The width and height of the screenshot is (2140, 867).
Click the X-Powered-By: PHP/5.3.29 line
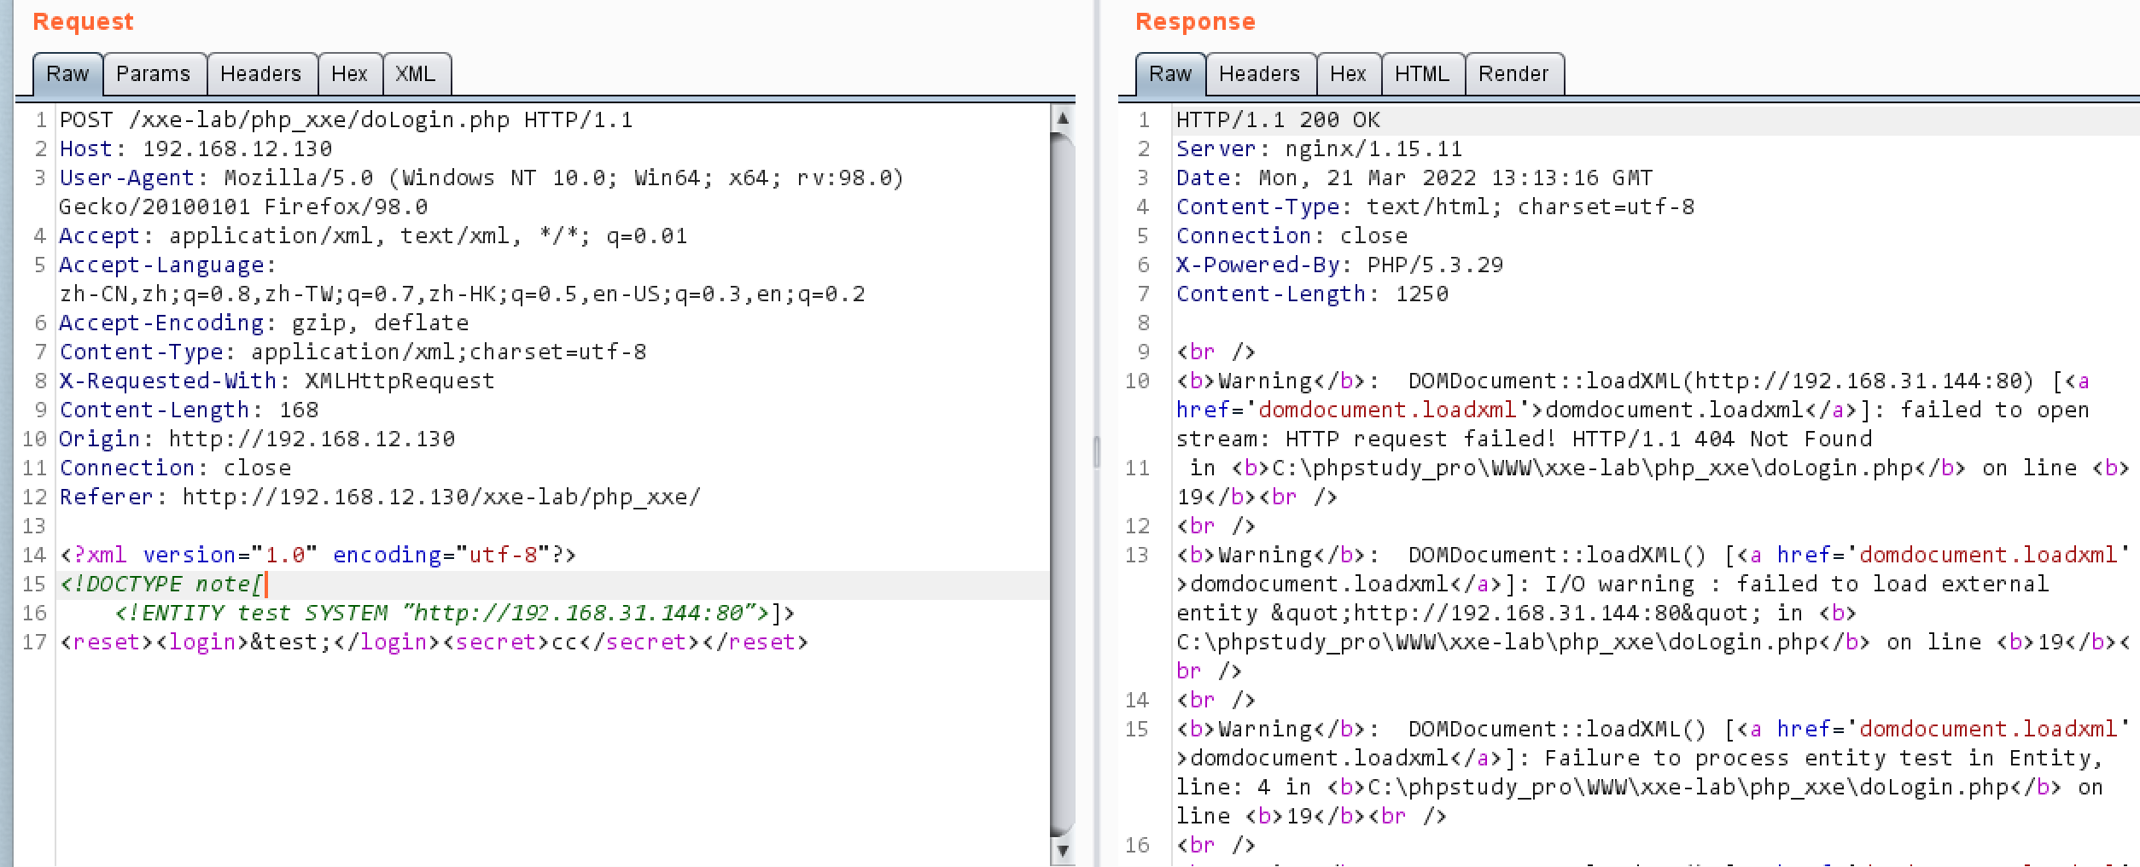[x=1340, y=265]
